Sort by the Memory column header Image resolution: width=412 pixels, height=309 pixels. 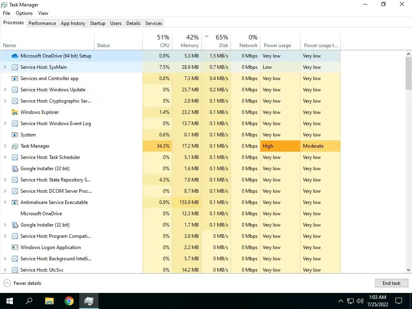click(187, 42)
